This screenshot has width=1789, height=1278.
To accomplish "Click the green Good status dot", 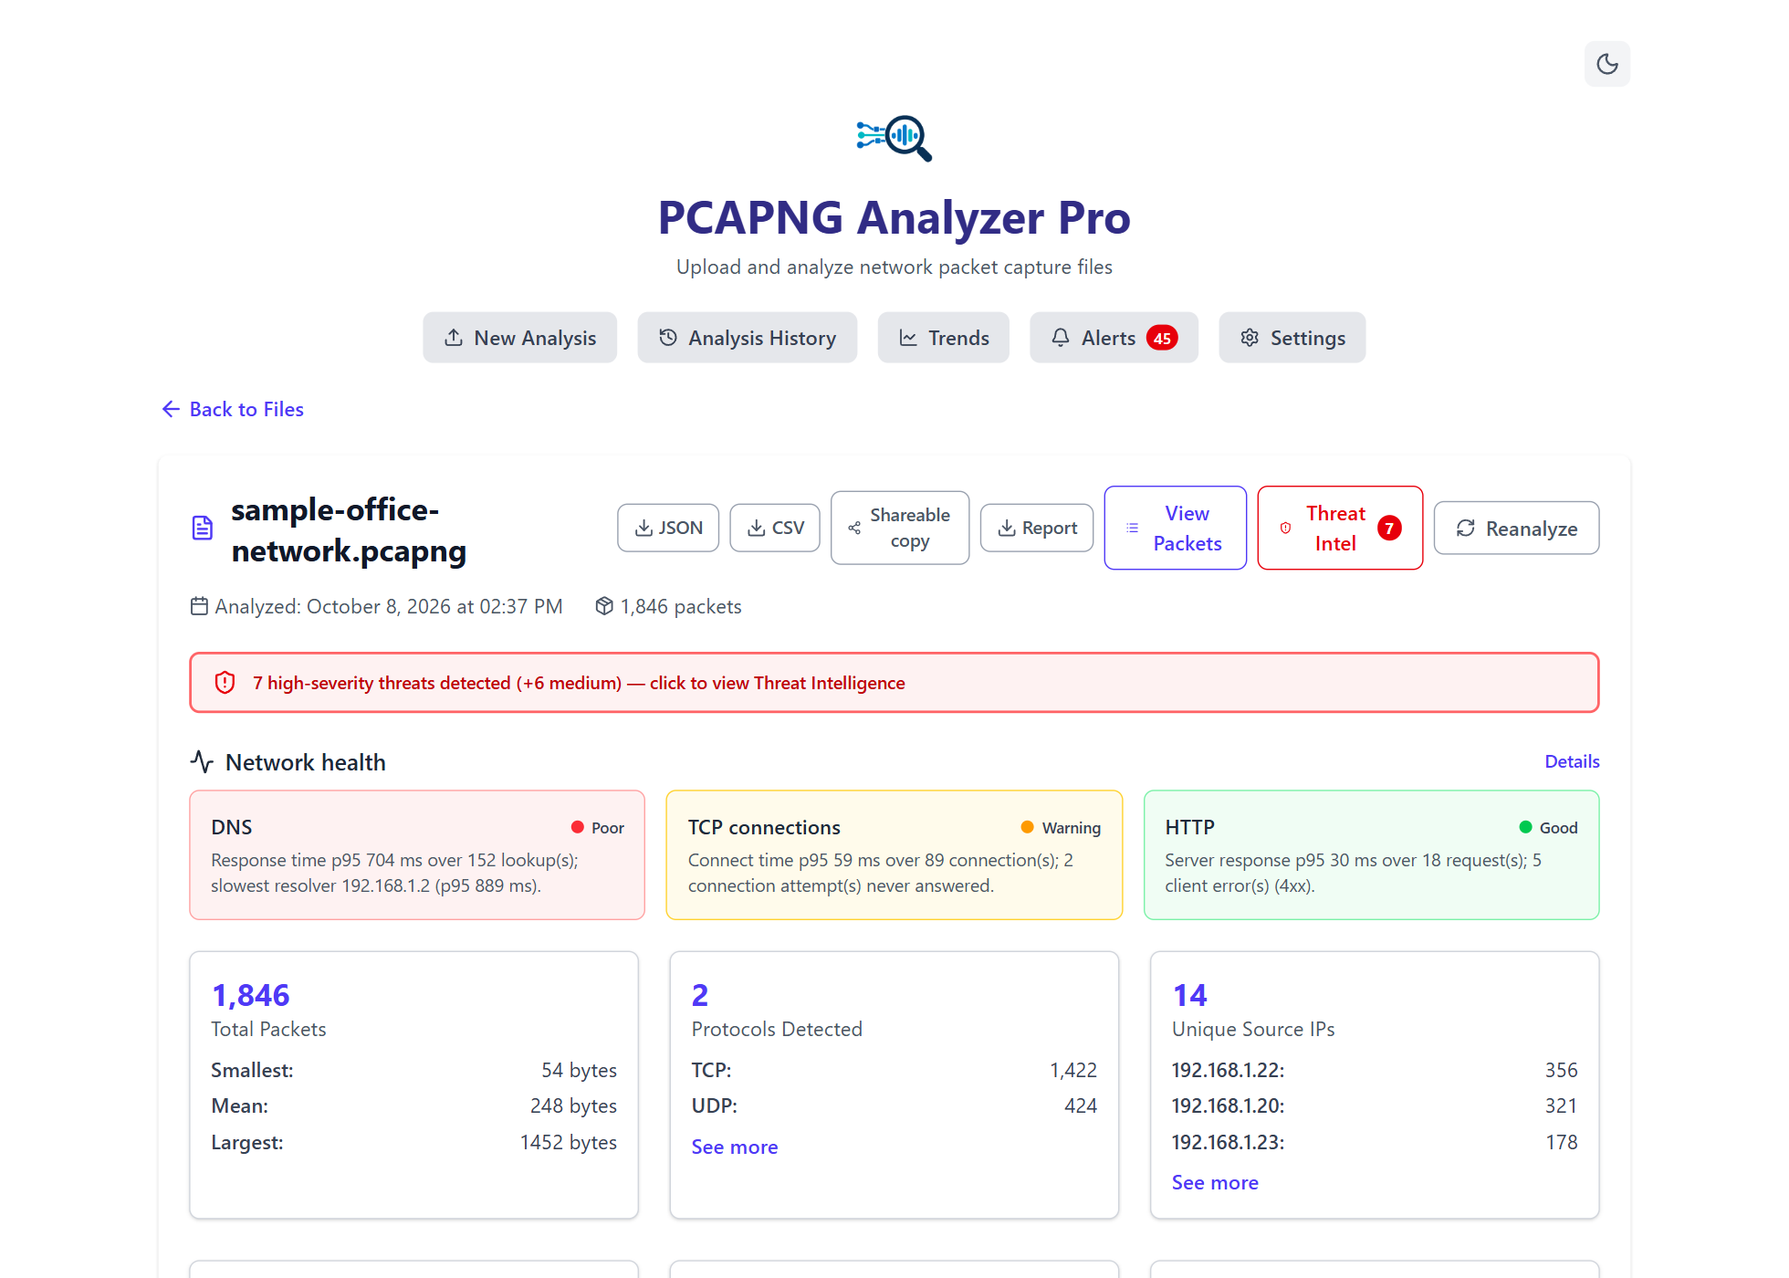I will (1525, 827).
